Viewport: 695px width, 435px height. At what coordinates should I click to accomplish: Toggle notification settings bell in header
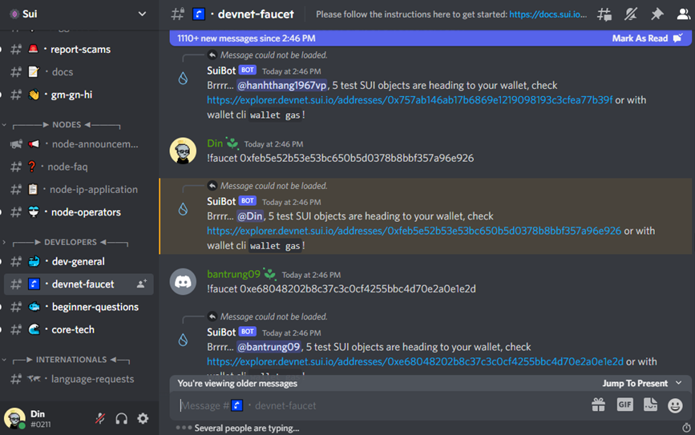coord(630,14)
